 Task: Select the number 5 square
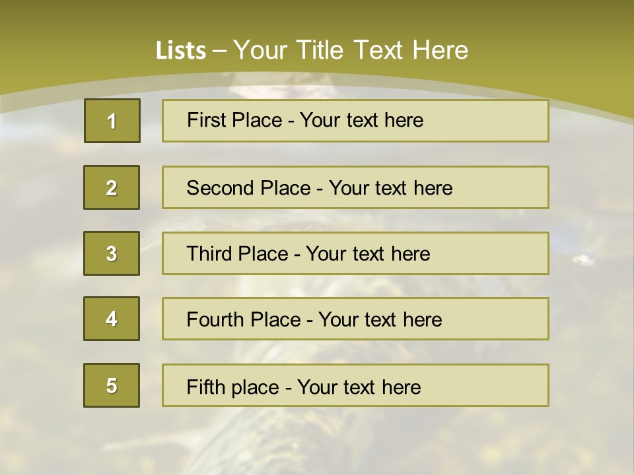pyautogui.click(x=112, y=385)
